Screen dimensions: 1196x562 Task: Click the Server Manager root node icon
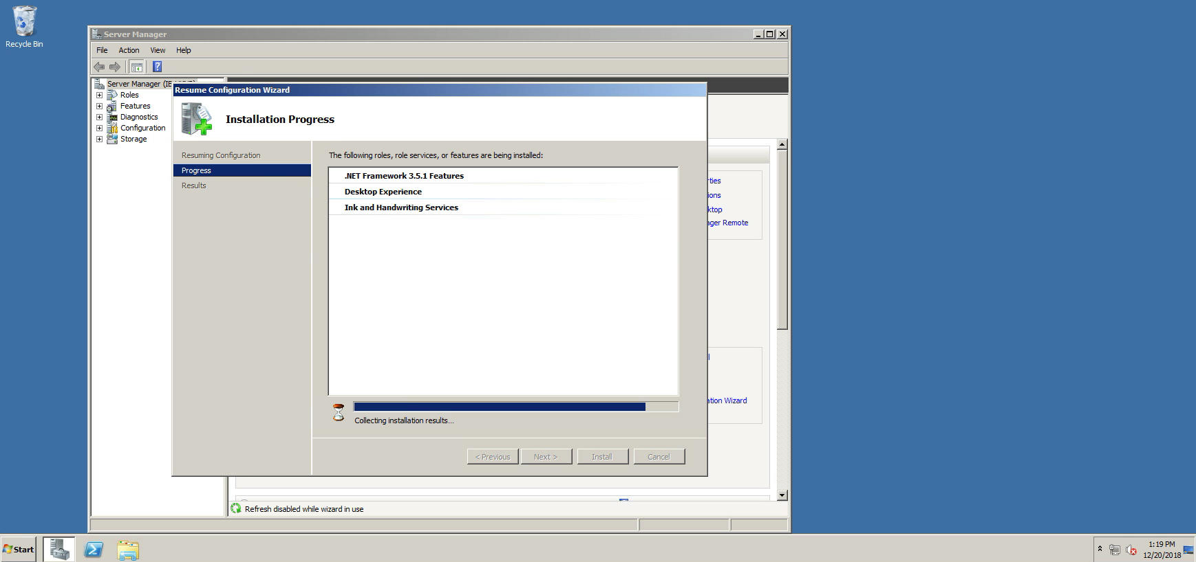[99, 84]
